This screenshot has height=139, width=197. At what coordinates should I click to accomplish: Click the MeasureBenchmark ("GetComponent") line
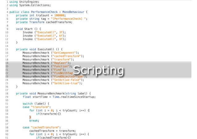coord(51,53)
